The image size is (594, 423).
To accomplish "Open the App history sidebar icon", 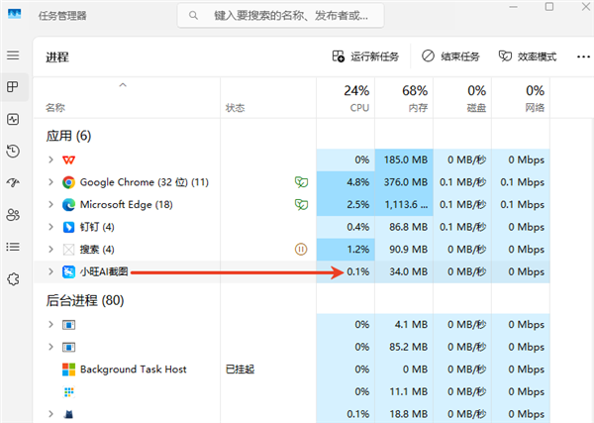I will pos(13,151).
